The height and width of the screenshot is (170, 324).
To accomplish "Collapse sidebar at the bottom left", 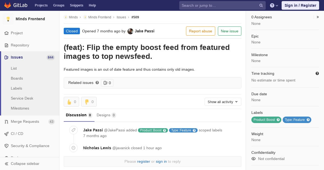I will coord(22,164).
